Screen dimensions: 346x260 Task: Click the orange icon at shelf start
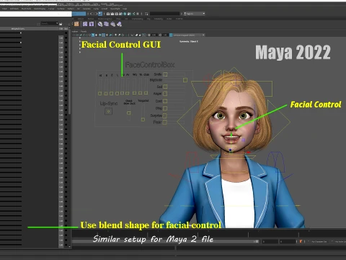76,24
